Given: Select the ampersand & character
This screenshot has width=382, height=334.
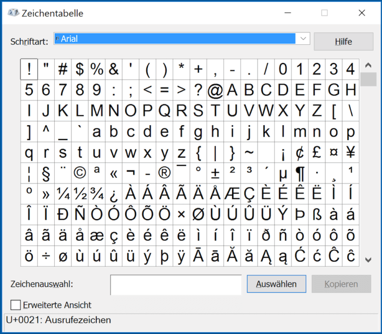Looking at the screenshot, I should pyautogui.click(x=113, y=69).
